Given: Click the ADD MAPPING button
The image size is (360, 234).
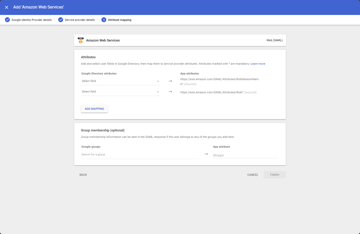Looking at the screenshot, I should (x=94, y=109).
